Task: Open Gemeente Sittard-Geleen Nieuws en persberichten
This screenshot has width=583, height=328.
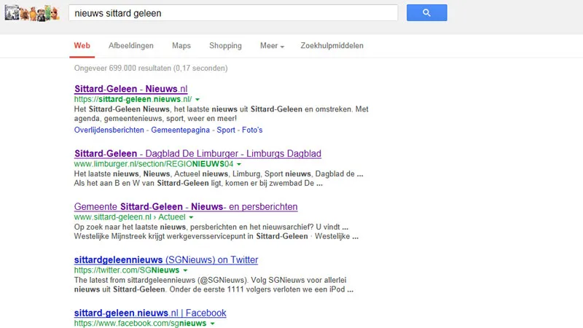Action: [x=186, y=207]
